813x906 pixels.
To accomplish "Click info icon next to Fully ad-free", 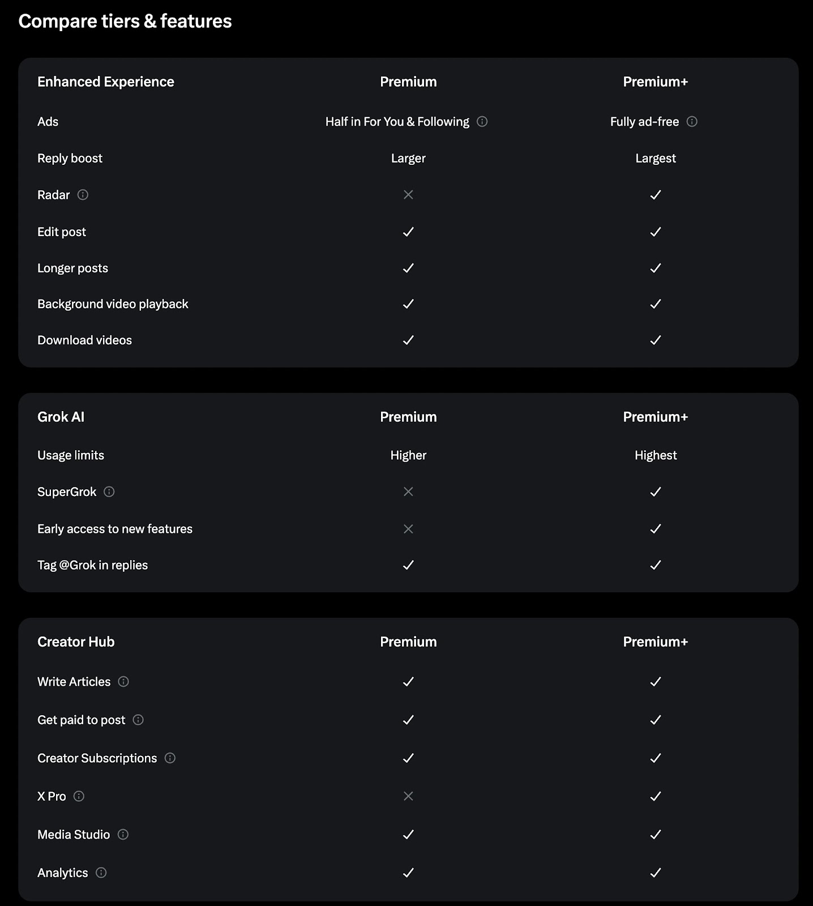I will coord(692,122).
